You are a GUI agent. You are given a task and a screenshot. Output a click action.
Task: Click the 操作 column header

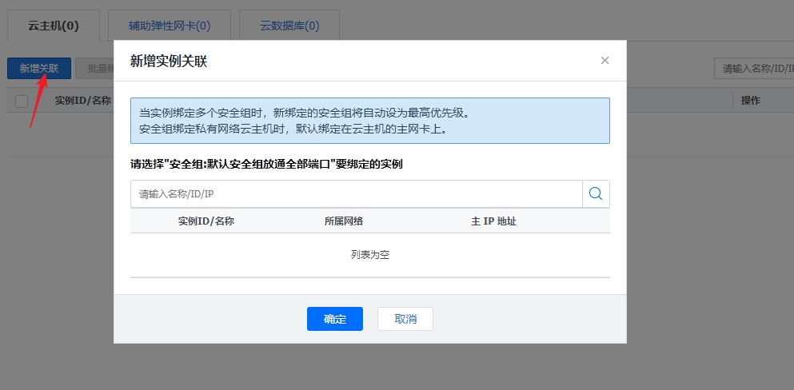[x=750, y=101]
